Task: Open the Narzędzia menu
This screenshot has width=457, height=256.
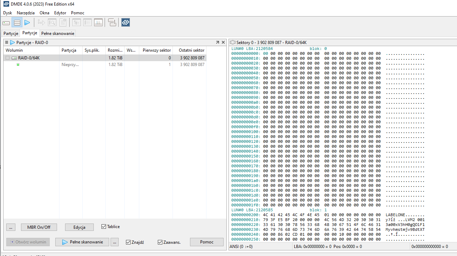Action: [x=26, y=13]
